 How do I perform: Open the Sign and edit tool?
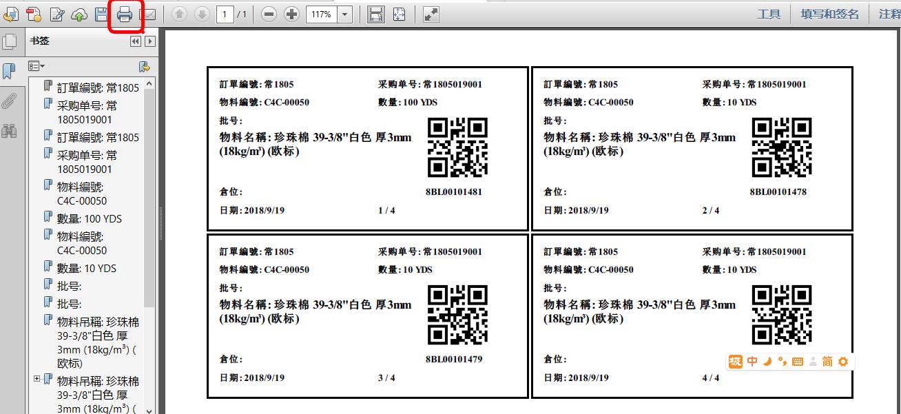pos(57,14)
